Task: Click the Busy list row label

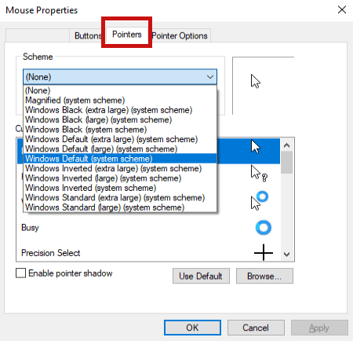Action: (x=30, y=228)
